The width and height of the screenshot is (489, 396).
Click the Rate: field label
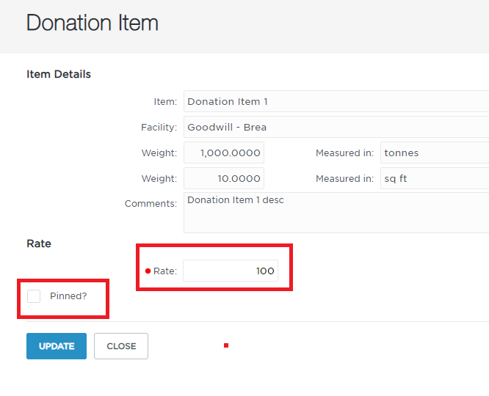(165, 271)
